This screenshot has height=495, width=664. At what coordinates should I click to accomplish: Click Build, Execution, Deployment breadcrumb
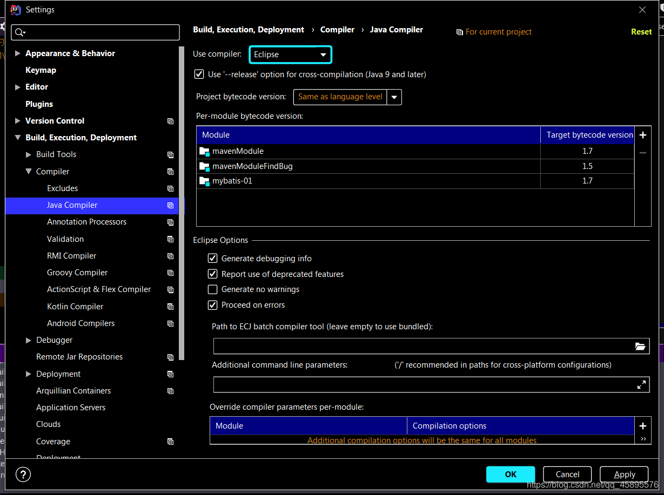tap(249, 30)
